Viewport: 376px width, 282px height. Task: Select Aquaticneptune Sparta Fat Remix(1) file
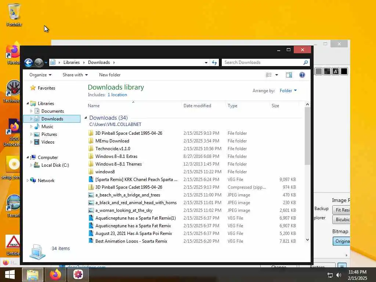click(135, 218)
